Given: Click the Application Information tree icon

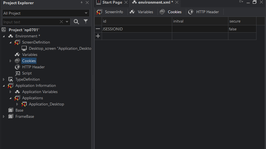Looking at the screenshot, I should [10, 85].
